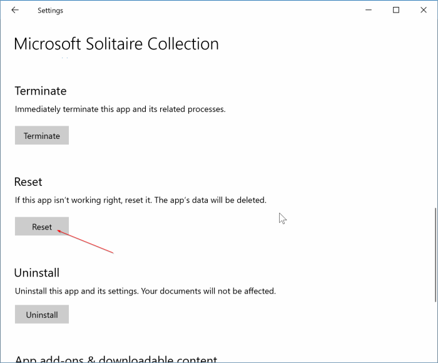Go back using the back arrow

15,11
